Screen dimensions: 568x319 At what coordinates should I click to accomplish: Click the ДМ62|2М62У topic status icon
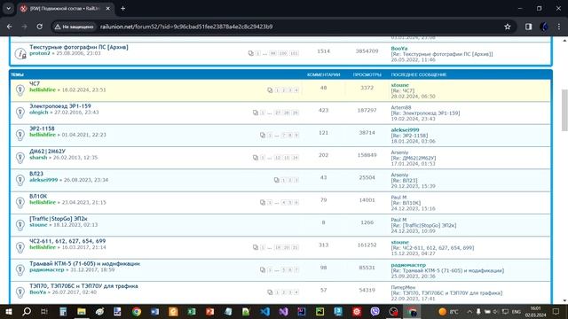click(20, 158)
